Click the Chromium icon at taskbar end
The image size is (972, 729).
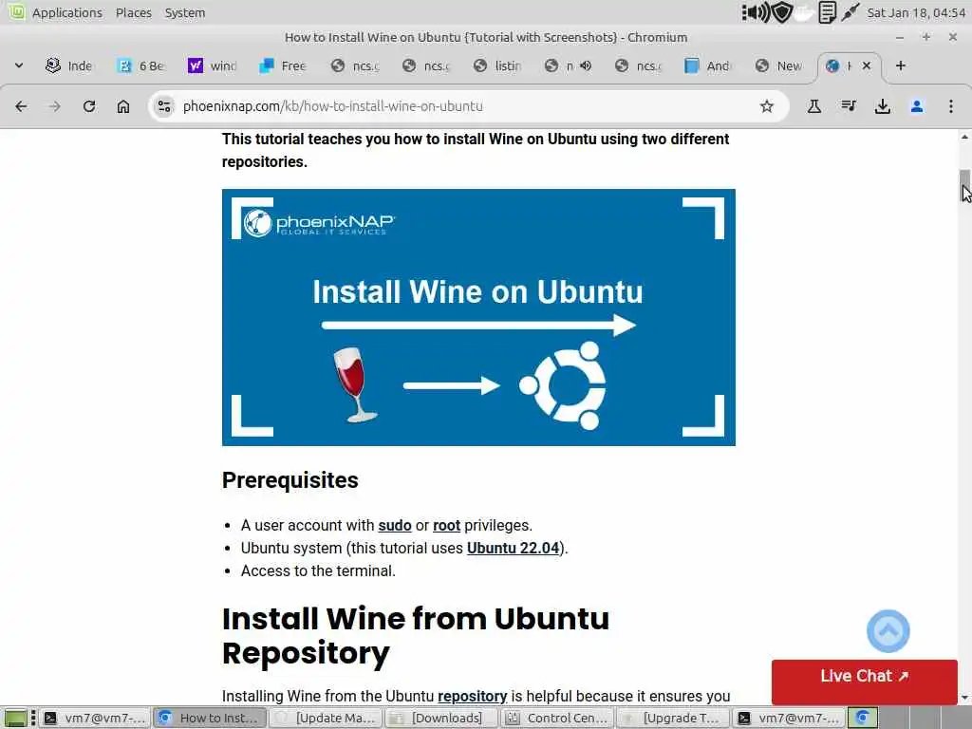click(862, 718)
